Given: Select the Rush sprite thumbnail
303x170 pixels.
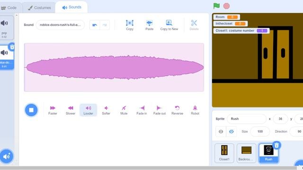Looking at the screenshot, I should [x=268, y=153].
